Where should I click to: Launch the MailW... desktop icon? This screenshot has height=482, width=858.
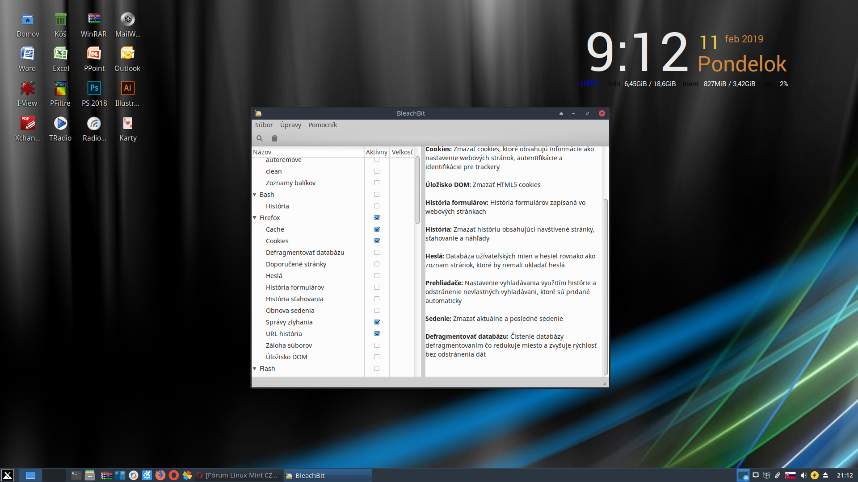[x=128, y=25]
